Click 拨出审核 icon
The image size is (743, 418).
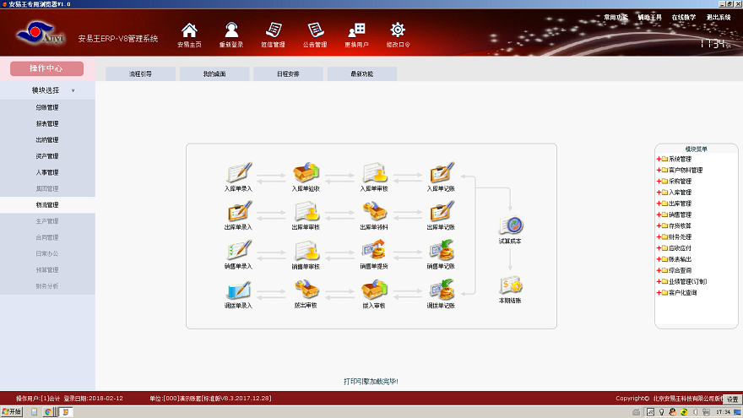tap(306, 290)
